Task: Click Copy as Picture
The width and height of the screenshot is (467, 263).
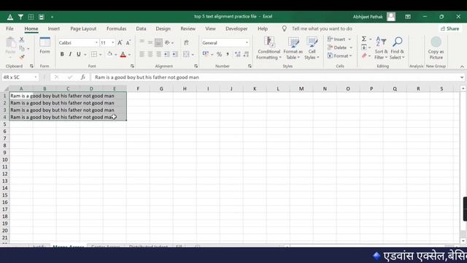Action: coord(436,48)
